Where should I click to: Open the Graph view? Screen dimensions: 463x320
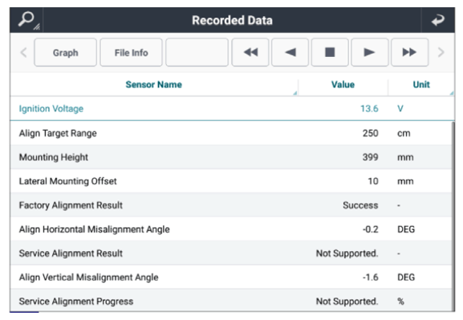pos(65,52)
